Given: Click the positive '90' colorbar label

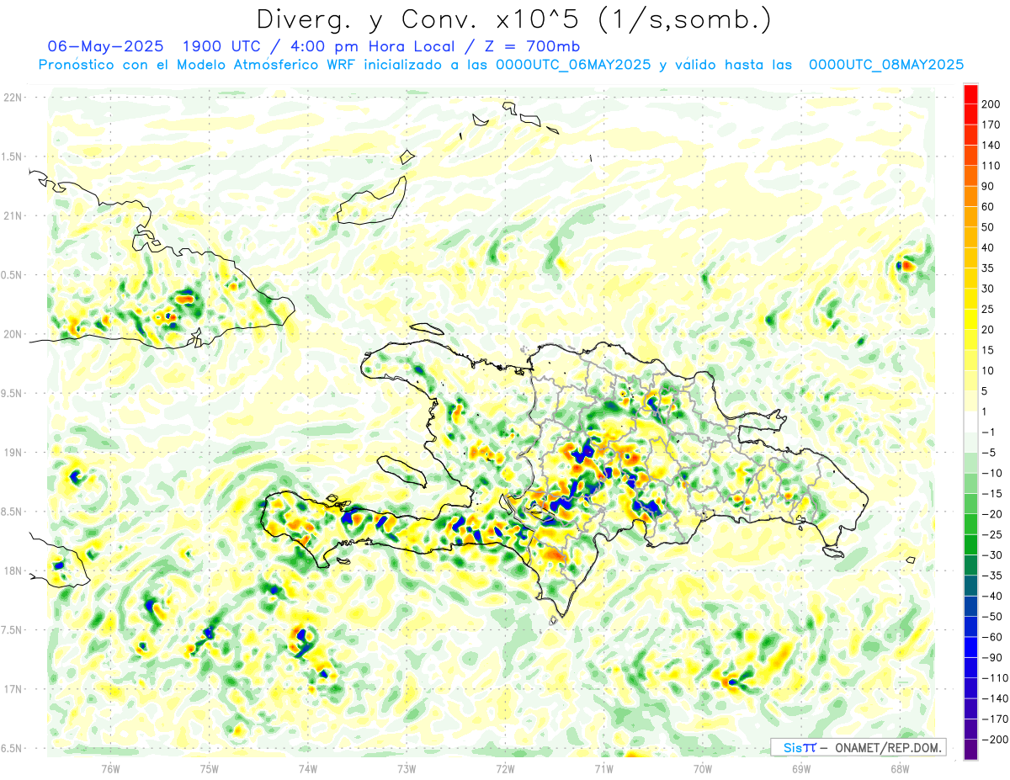Looking at the screenshot, I should pyautogui.click(x=988, y=186).
